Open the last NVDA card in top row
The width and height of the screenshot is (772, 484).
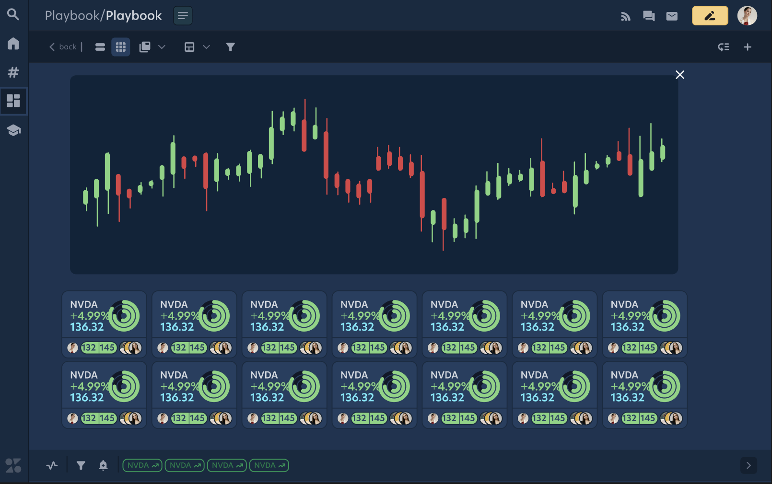pos(645,324)
